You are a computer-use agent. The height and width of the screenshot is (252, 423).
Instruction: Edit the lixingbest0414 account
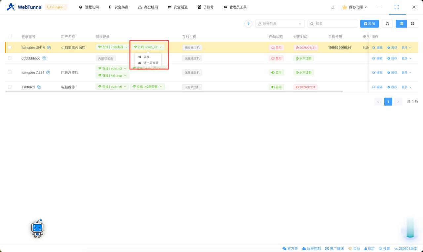coord(377,48)
